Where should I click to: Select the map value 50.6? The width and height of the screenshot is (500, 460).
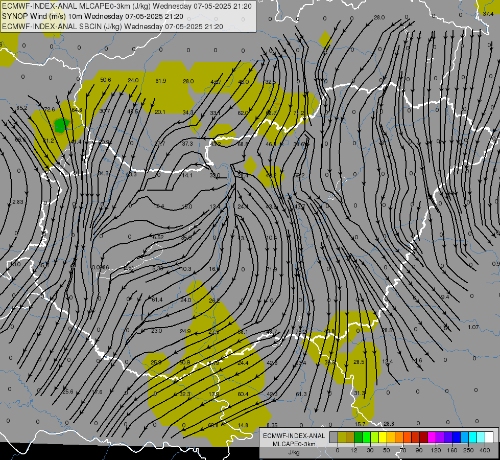(106, 80)
